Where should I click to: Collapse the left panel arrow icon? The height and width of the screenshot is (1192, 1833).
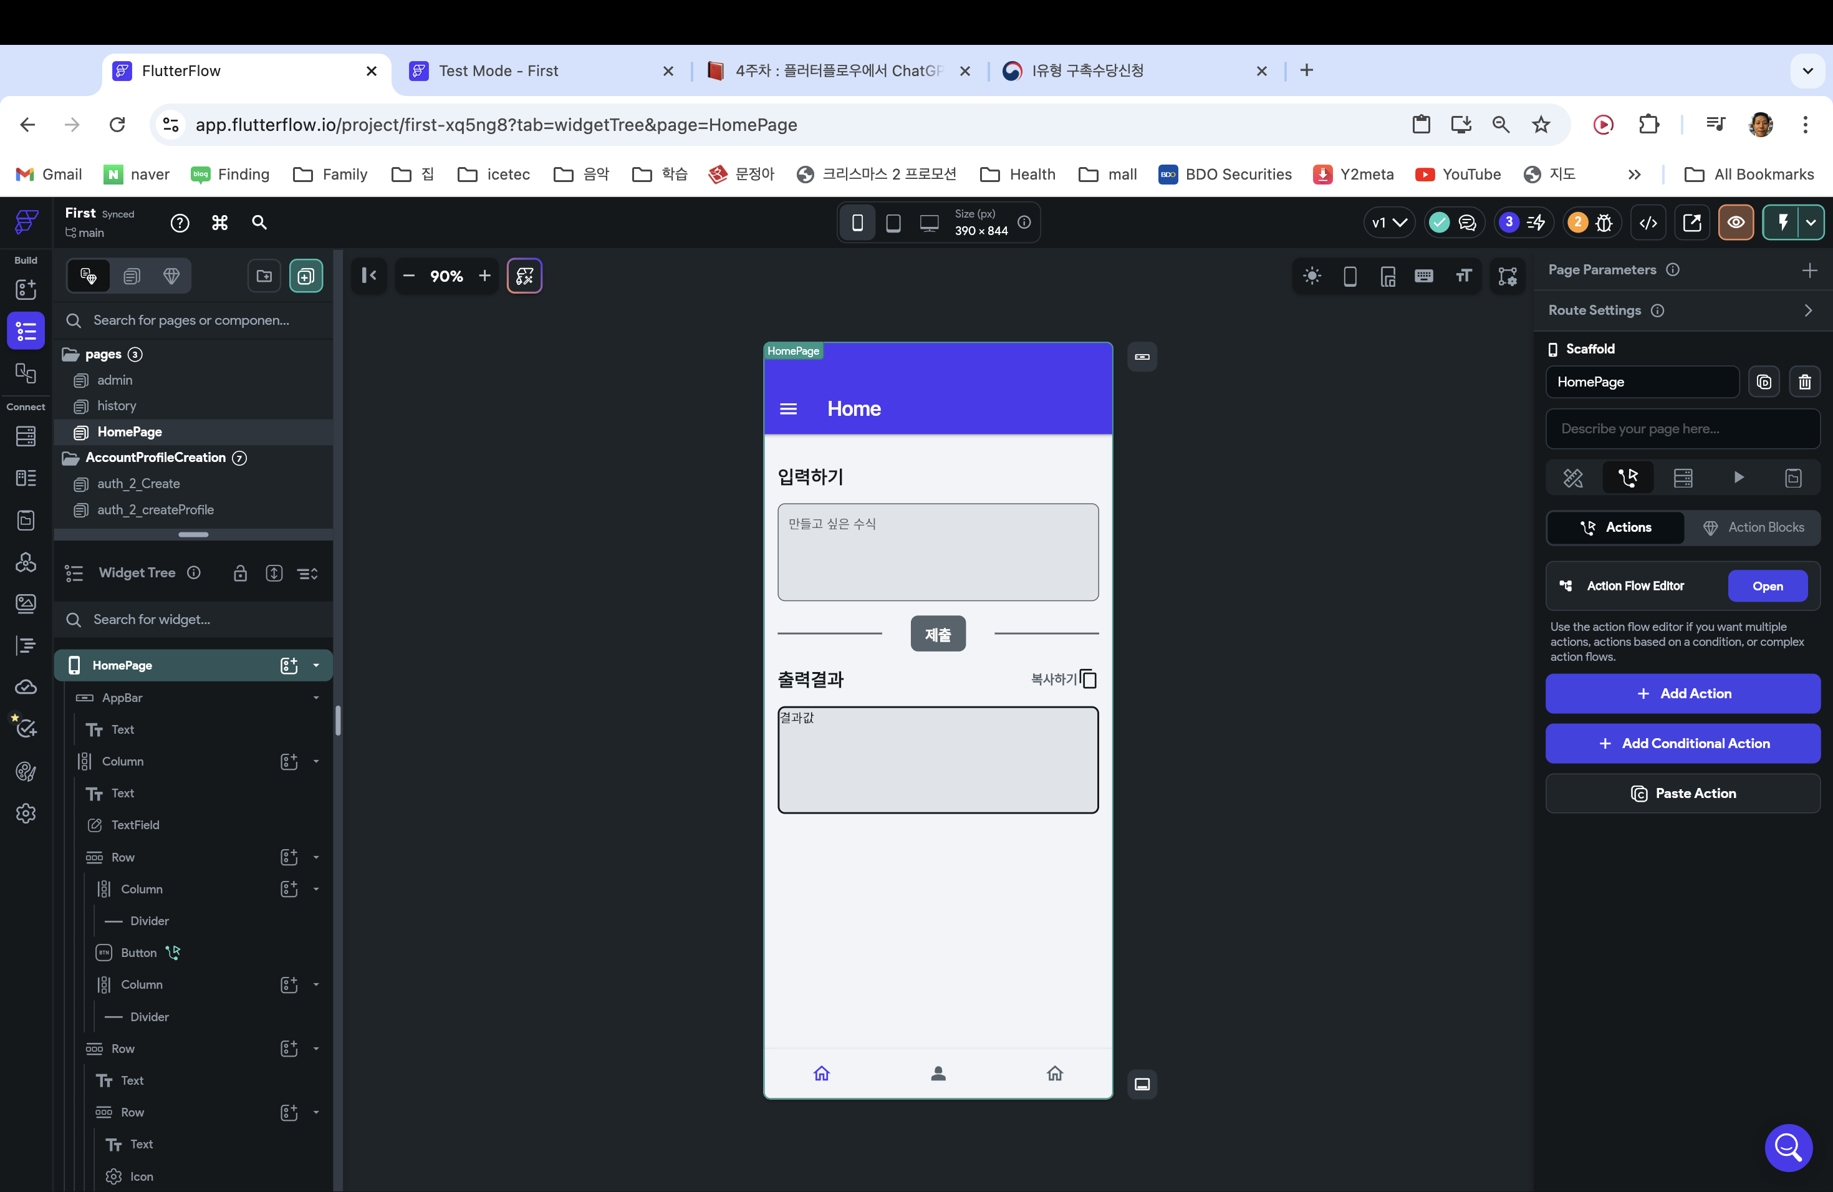point(369,276)
